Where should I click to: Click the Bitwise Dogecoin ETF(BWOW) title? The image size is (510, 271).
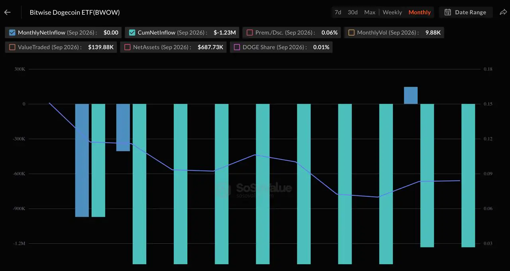click(75, 12)
